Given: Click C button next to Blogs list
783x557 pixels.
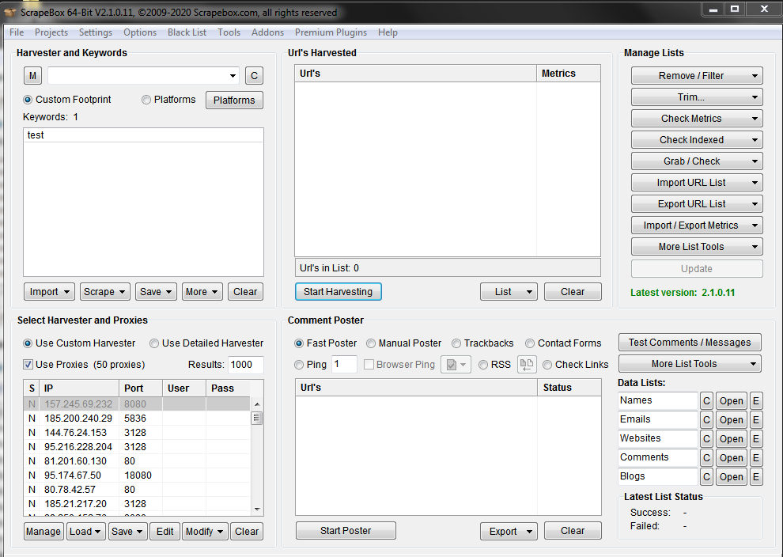Looking at the screenshot, I should point(706,477).
